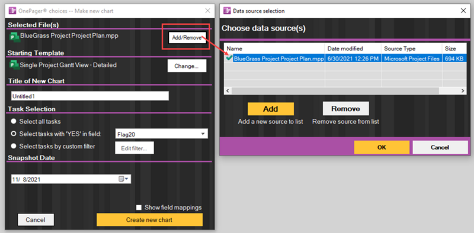
Task: Click the 6/30/2021 12:26 PM cell
Action: pos(353,59)
